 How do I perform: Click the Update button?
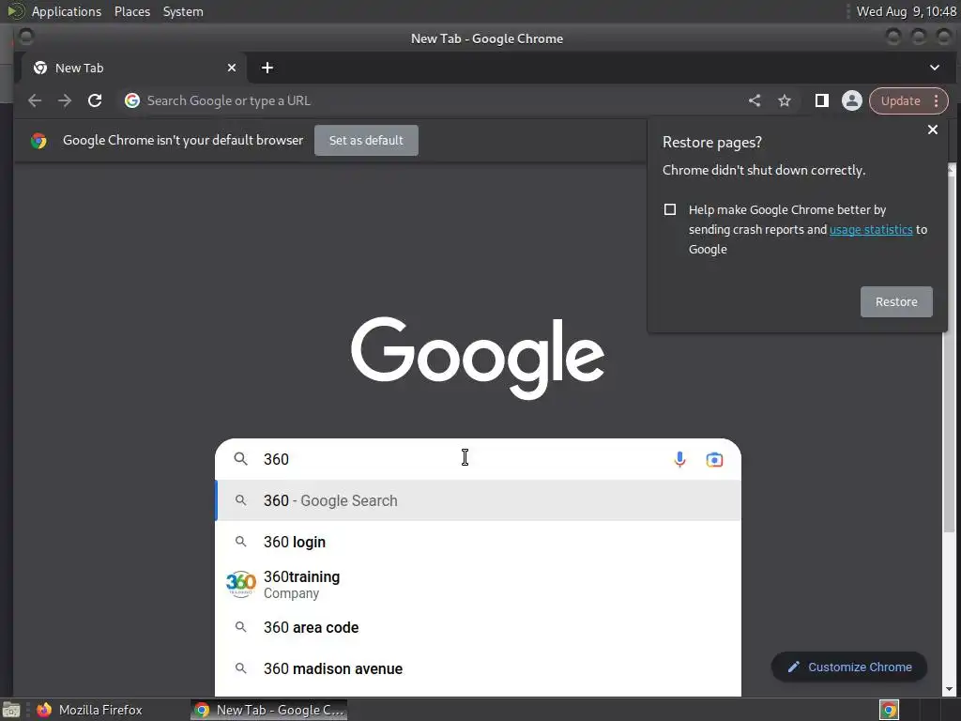pyautogui.click(x=900, y=100)
